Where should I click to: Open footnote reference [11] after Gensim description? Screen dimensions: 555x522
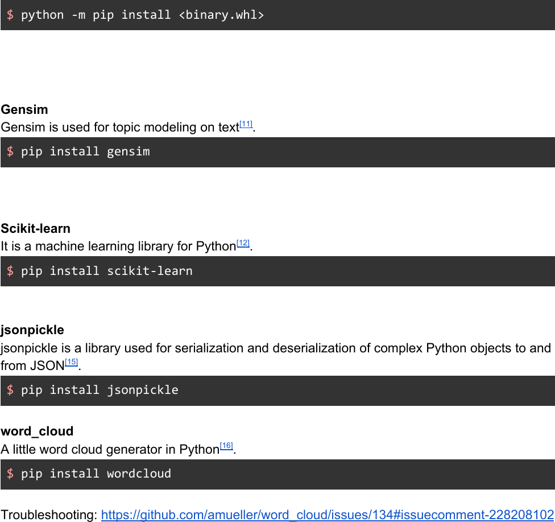pos(246,125)
